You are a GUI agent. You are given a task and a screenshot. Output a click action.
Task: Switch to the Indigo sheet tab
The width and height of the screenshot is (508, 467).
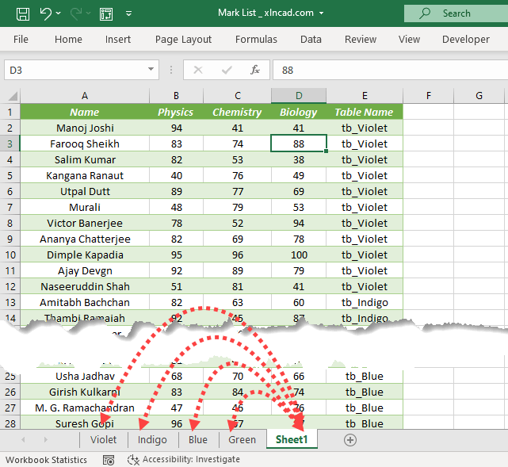point(152,440)
